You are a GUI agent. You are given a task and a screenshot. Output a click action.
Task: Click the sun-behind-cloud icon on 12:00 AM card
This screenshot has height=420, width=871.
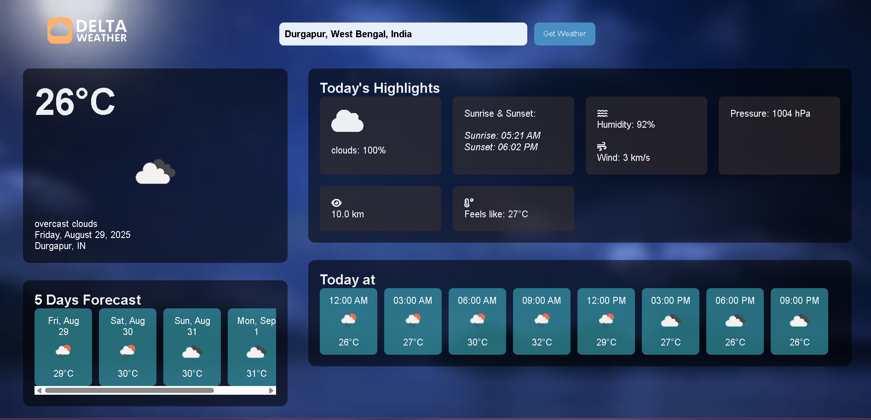pos(348,321)
